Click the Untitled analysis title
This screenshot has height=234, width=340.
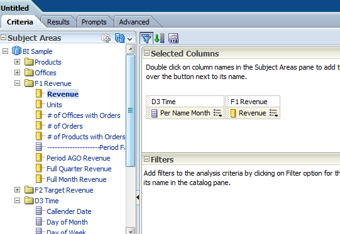14,8
